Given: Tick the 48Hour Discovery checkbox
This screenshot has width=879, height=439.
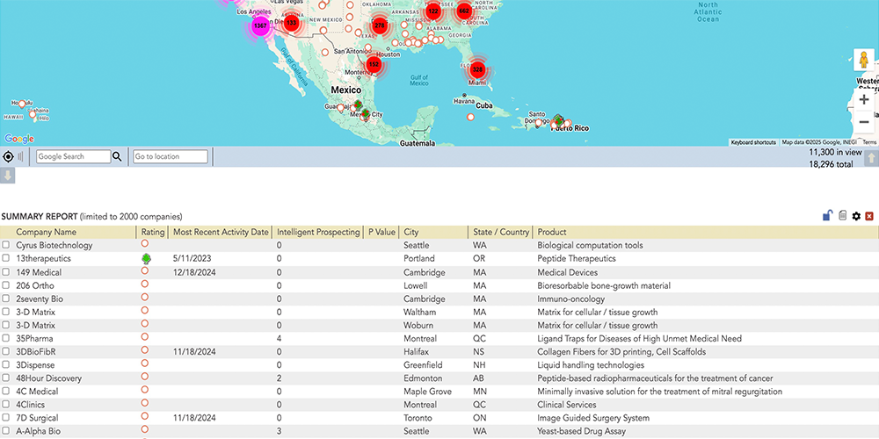Looking at the screenshot, I should [x=5, y=378].
